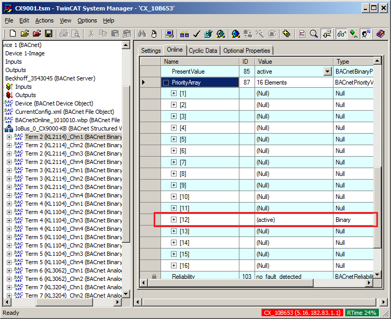Save the configuration with the floppy disk icon
The width and height of the screenshot is (391, 319).
click(x=49, y=33)
